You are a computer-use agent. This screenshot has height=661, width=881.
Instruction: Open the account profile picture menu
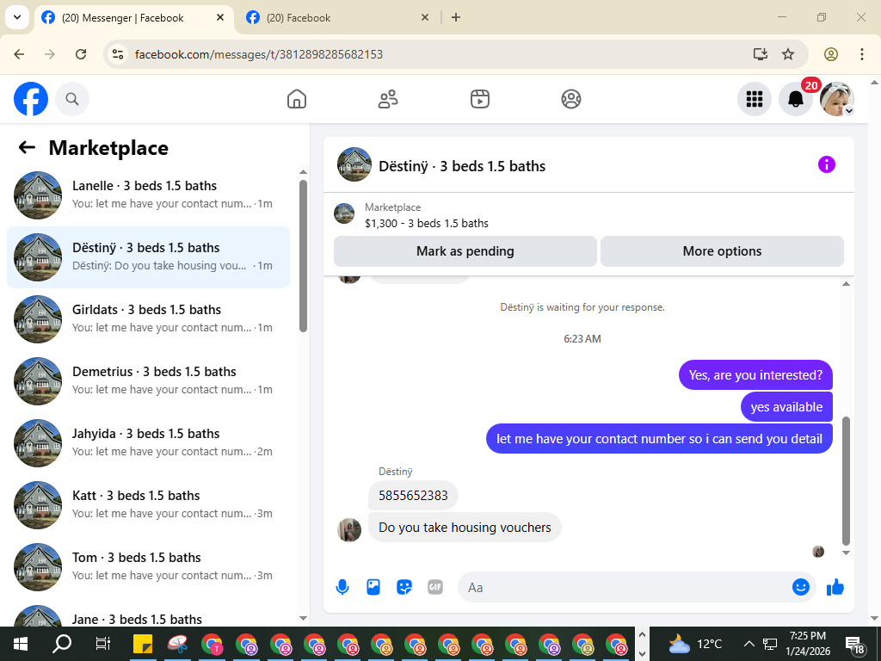837,99
